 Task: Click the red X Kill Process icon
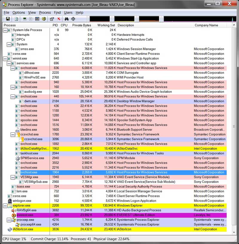click(59, 19)
